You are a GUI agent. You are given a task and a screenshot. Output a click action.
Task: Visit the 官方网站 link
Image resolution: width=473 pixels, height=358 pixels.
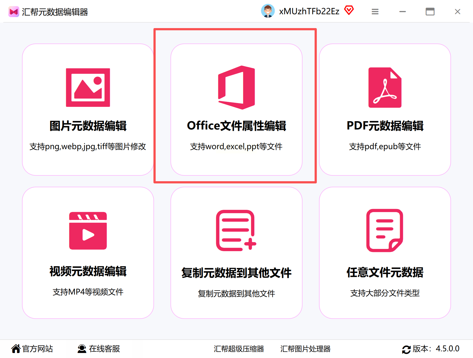pos(37,349)
